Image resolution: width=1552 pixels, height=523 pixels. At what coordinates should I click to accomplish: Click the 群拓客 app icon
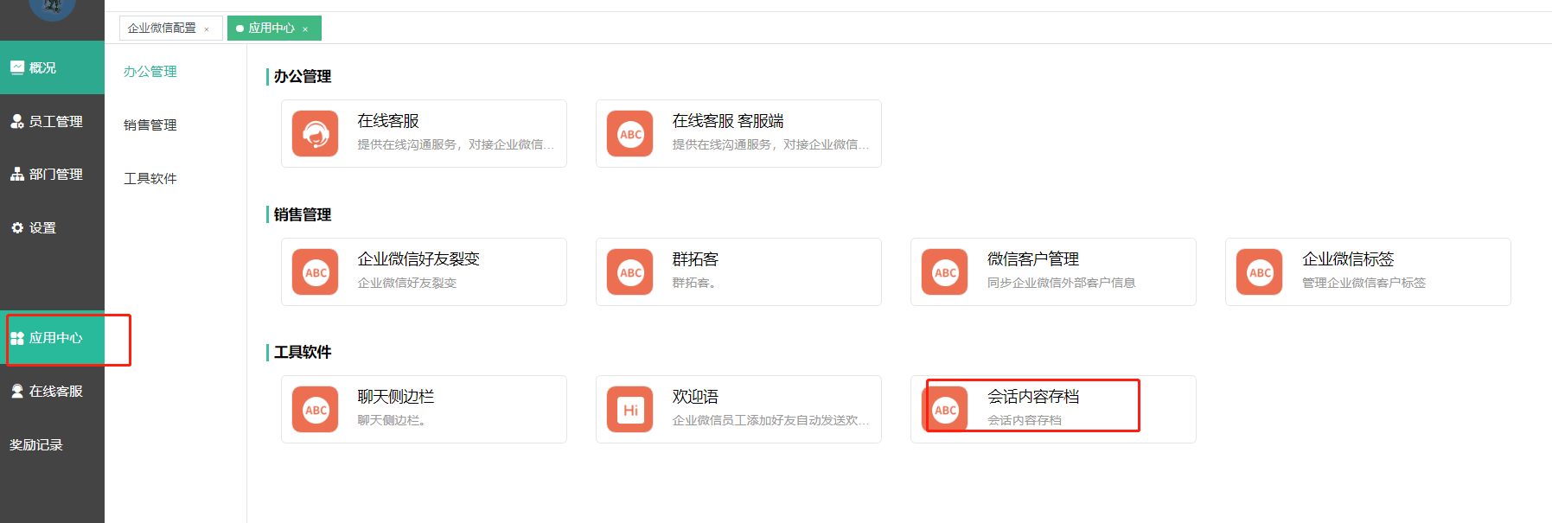click(x=629, y=272)
